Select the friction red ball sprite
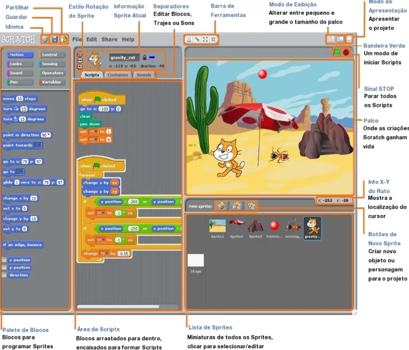The height and width of the screenshot is (350, 409). (x=274, y=226)
